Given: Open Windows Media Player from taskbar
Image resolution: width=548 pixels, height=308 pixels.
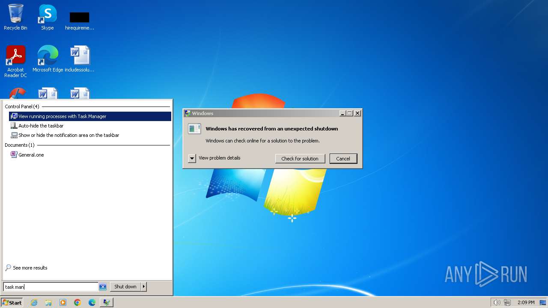Looking at the screenshot, I should coord(63,302).
